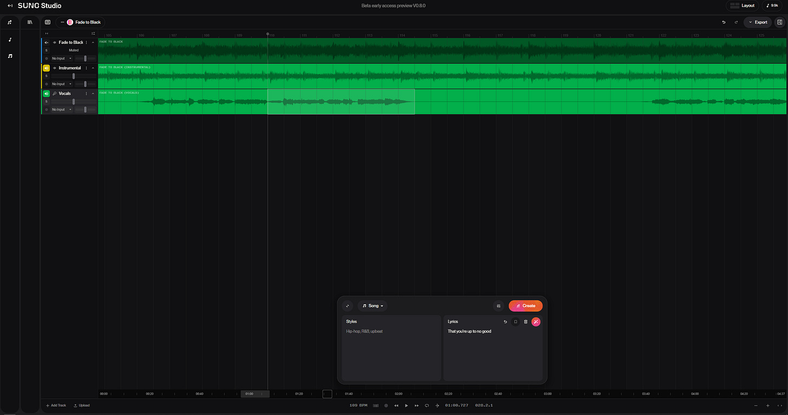Open the create-music sparkle note sidebar icon

pos(10,22)
